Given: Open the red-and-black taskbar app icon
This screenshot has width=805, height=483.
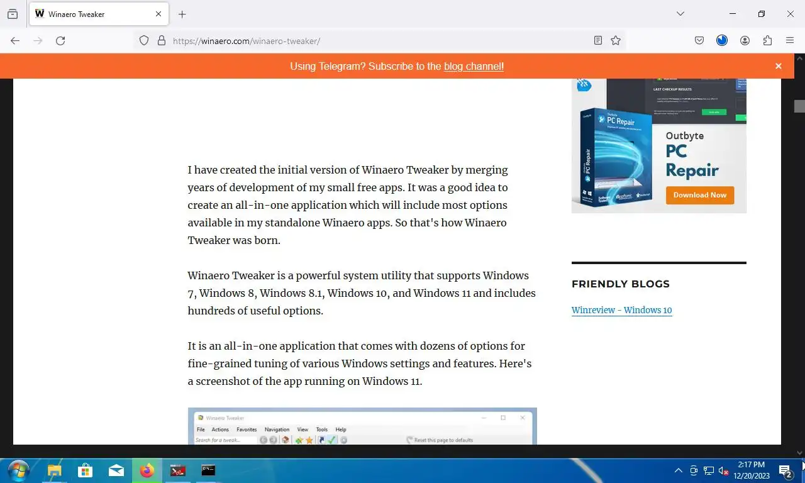Looking at the screenshot, I should [x=178, y=470].
